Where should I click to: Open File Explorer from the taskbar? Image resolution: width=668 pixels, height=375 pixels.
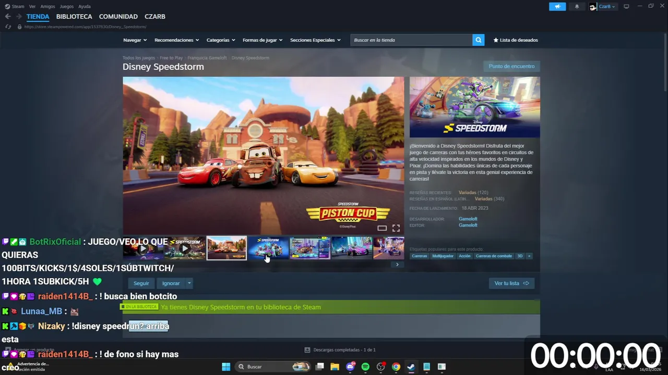click(x=335, y=367)
